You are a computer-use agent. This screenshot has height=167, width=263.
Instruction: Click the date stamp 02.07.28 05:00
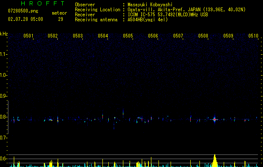[x=26, y=19]
